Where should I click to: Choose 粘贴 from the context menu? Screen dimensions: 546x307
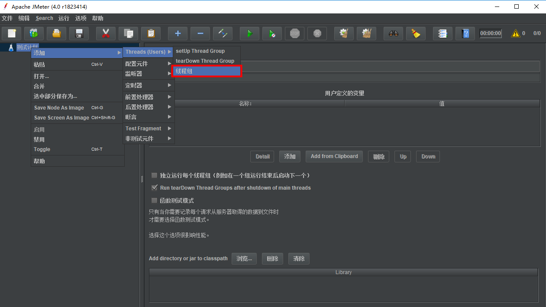click(x=78, y=65)
